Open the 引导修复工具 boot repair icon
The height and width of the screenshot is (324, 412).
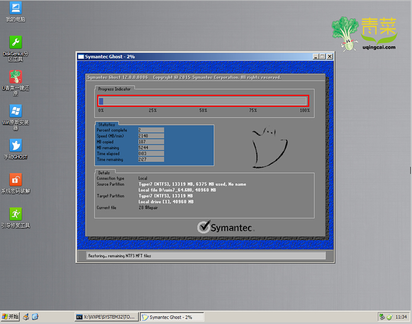15,214
